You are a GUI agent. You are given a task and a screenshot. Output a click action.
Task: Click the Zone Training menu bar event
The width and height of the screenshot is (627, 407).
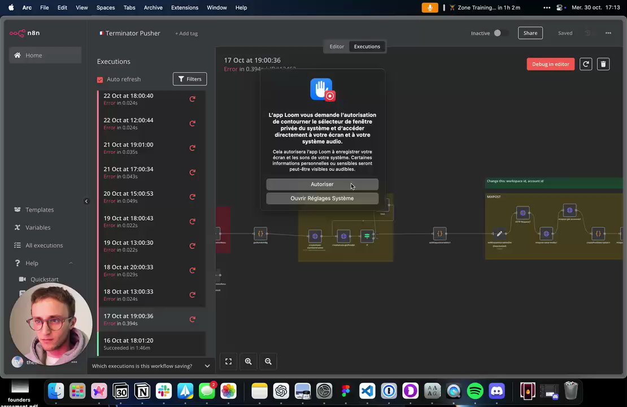pos(485,7)
